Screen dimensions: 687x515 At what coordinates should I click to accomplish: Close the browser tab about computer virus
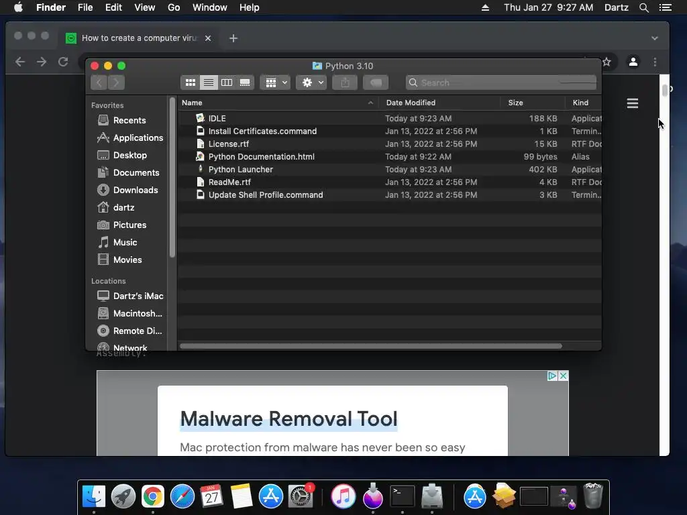pyautogui.click(x=208, y=38)
